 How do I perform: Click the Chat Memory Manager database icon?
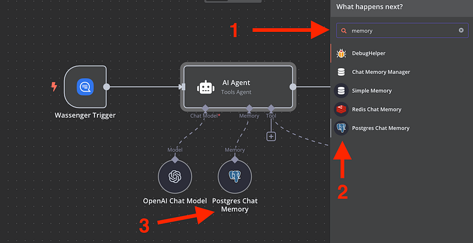point(341,72)
